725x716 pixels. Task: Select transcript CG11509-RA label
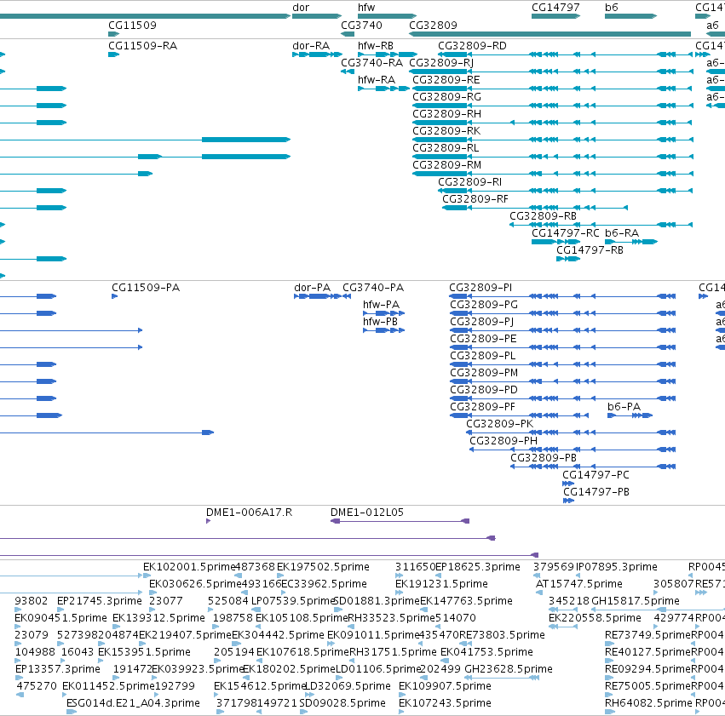143,46
